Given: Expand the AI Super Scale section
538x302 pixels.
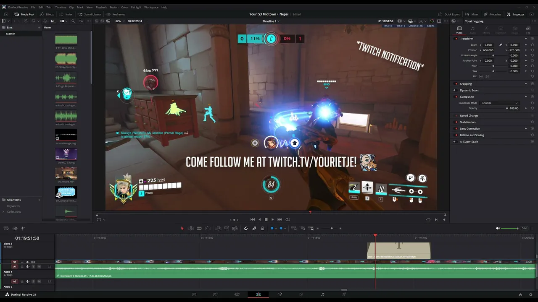Looking at the screenshot, I should click(469, 142).
